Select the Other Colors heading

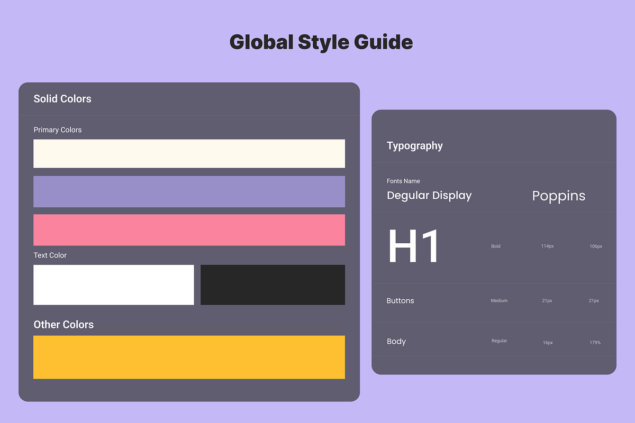point(63,325)
